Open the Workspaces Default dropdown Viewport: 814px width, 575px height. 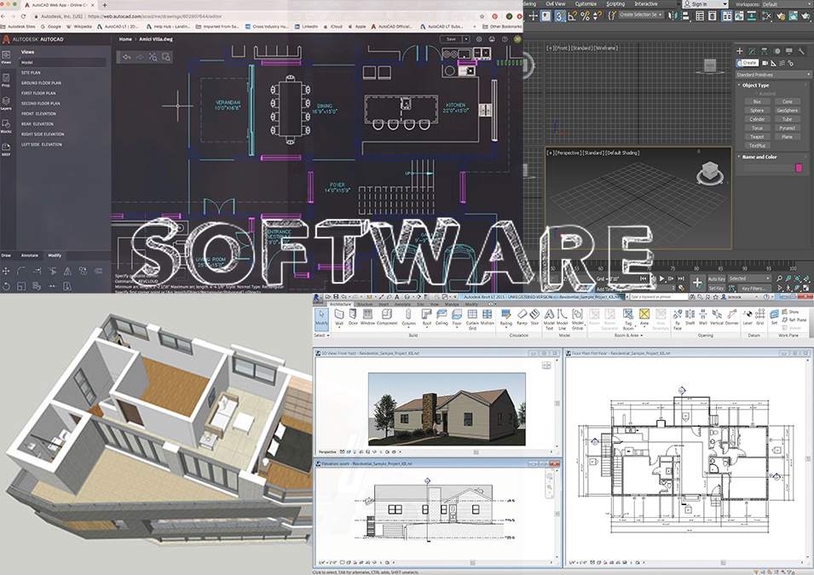pos(788,4)
